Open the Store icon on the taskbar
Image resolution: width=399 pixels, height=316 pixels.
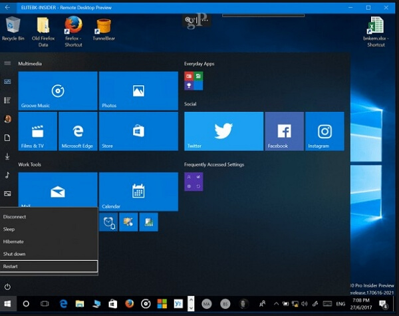113,303
